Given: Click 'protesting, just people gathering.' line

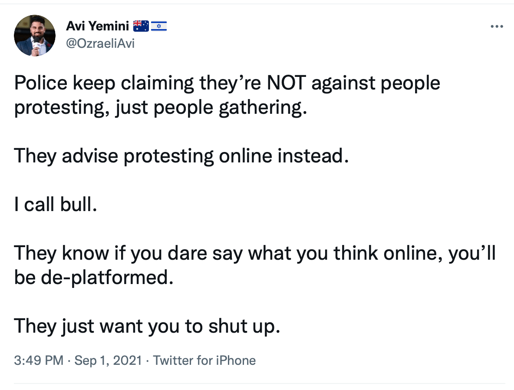Looking at the screenshot, I should click(161, 108).
